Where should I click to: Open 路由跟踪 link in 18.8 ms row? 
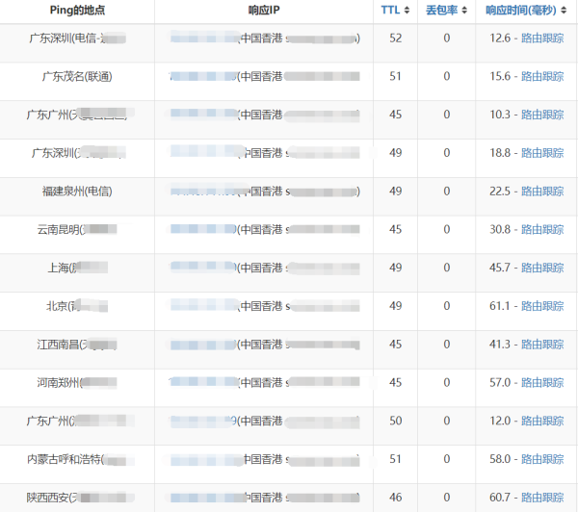[x=542, y=153]
